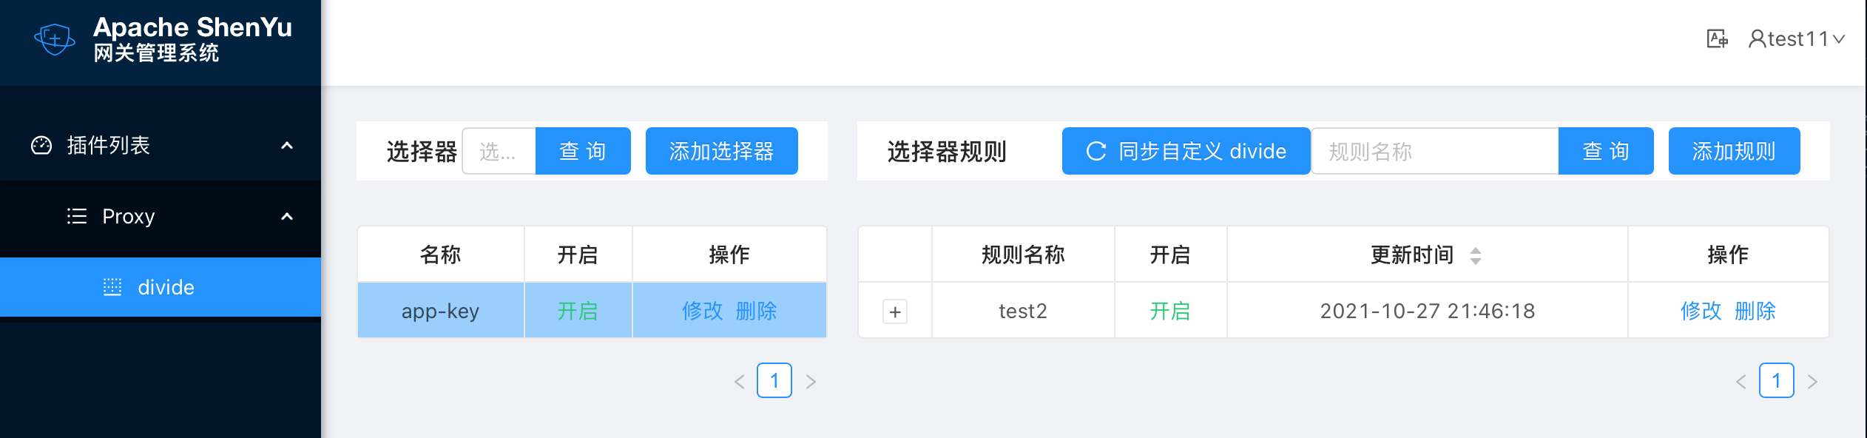
Task: Collapse the 插件列表 menu section
Action: tap(287, 146)
